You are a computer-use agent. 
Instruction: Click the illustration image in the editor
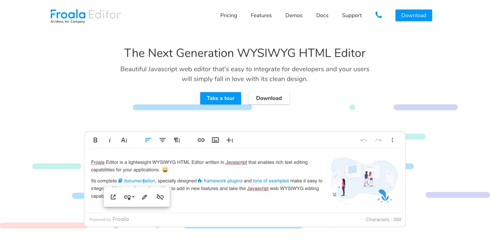point(365,180)
